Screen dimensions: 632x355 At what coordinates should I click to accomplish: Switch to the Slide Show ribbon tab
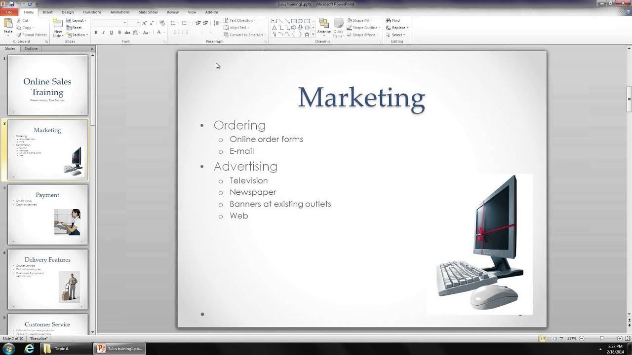tap(148, 12)
